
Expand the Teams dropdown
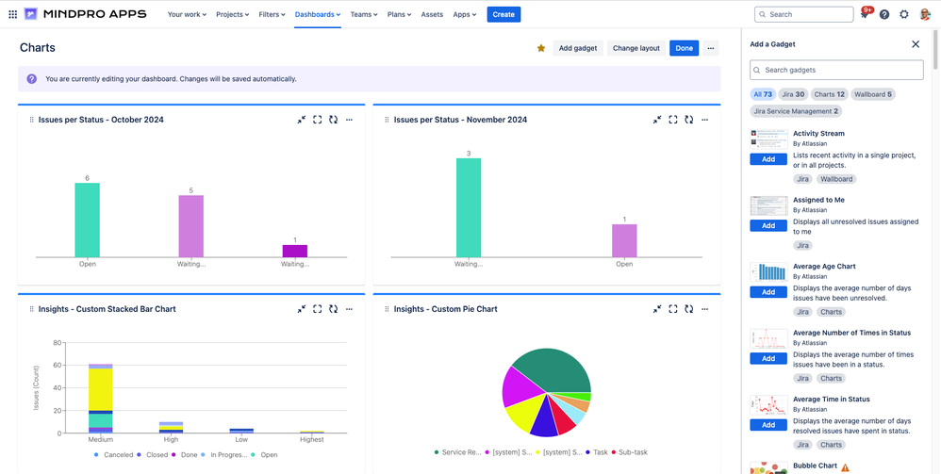(364, 14)
